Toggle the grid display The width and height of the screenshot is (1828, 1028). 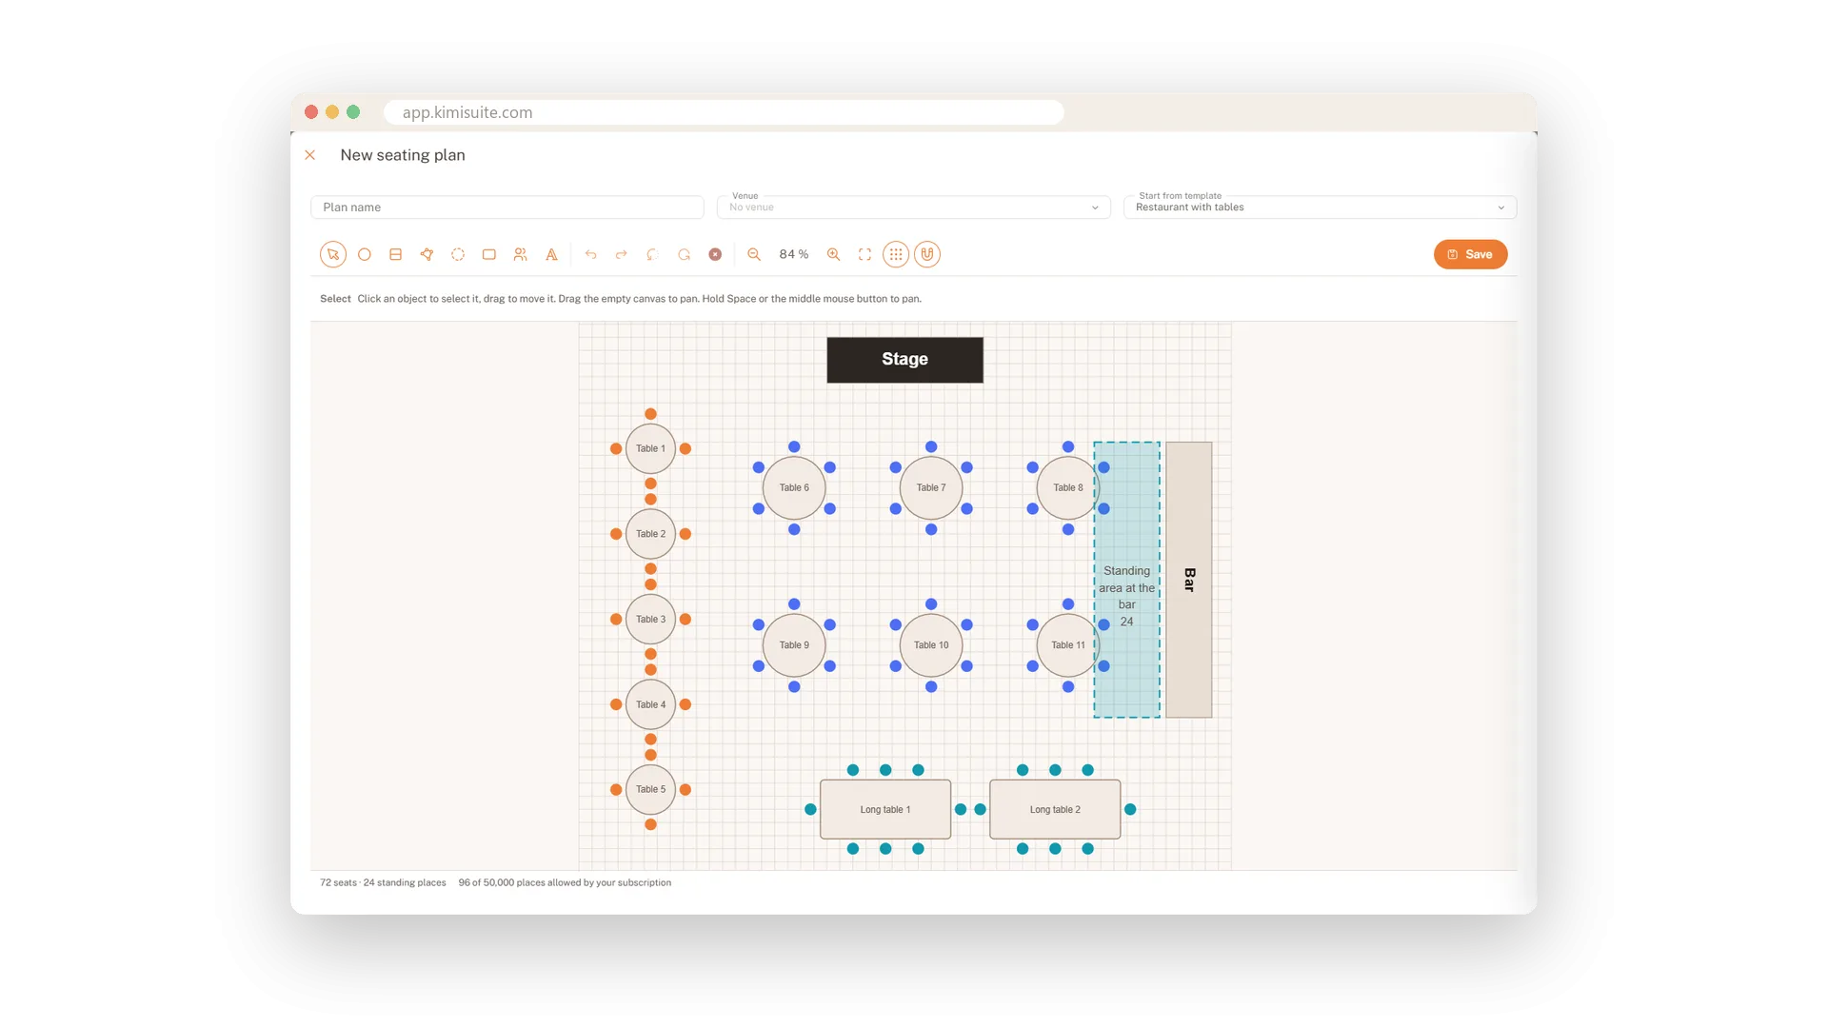click(x=896, y=254)
